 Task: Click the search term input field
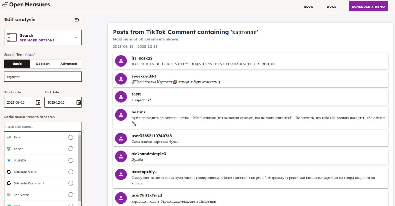pos(43,76)
